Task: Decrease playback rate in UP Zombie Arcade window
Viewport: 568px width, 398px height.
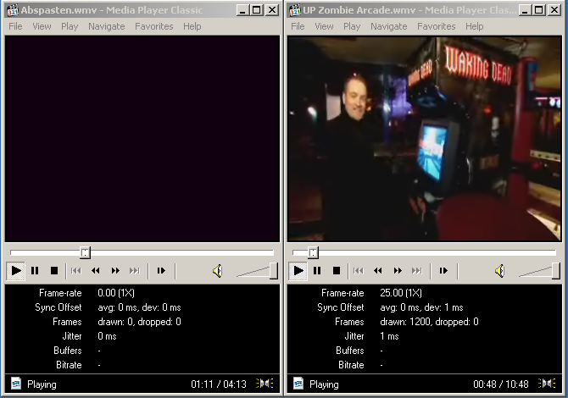Action: [x=378, y=271]
